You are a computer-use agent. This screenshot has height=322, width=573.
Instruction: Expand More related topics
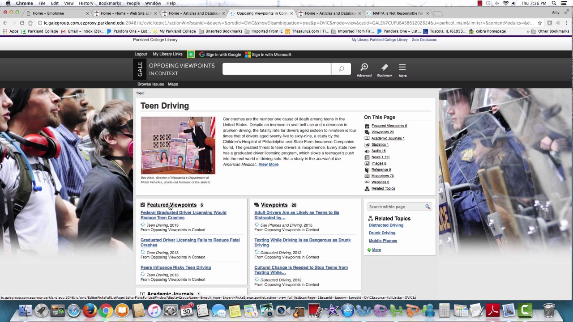376,250
